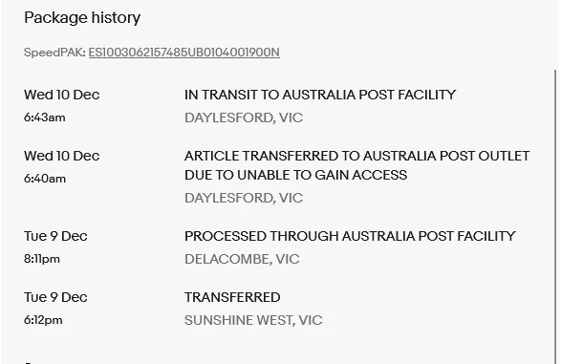Click the SUNSHINE WEST, VIC location
The height and width of the screenshot is (364, 561).
click(x=253, y=320)
